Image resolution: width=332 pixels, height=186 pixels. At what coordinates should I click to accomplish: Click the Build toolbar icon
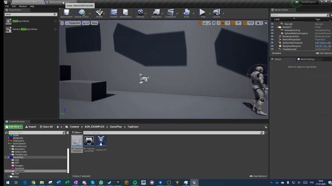point(187,13)
